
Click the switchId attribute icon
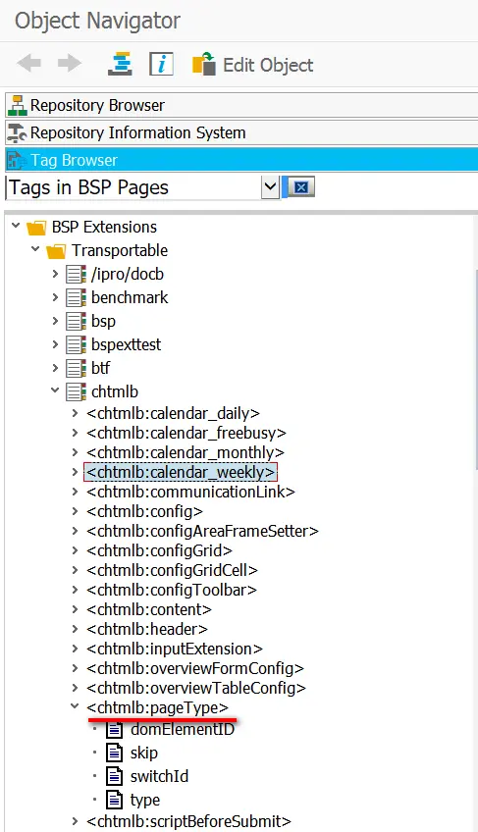[x=114, y=776]
